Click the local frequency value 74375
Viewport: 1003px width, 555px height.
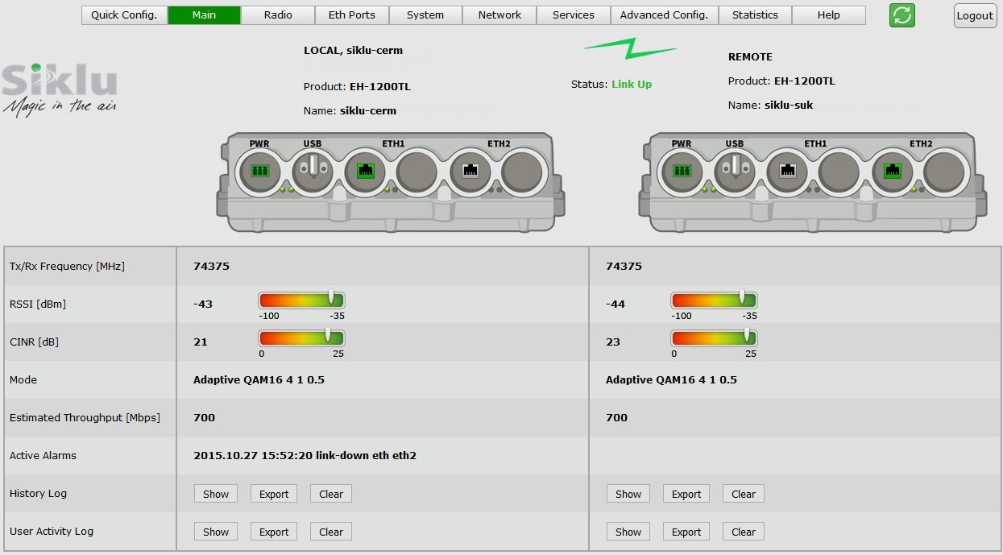click(x=211, y=267)
